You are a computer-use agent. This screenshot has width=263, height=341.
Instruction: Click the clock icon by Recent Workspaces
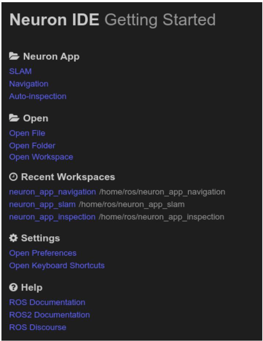click(13, 177)
